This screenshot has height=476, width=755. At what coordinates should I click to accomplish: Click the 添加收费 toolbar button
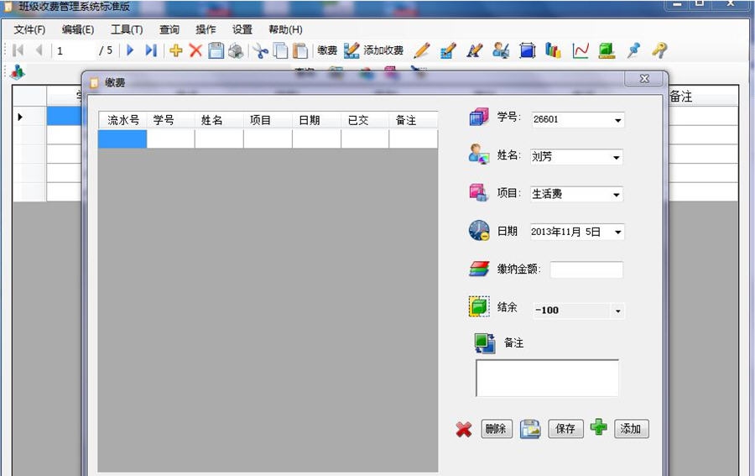click(x=374, y=50)
